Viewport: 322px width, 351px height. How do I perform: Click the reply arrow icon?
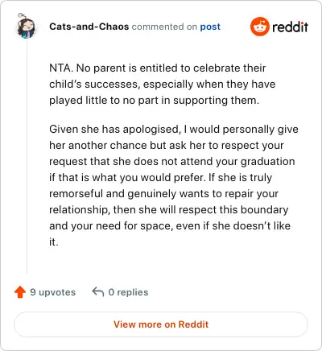[x=98, y=291]
